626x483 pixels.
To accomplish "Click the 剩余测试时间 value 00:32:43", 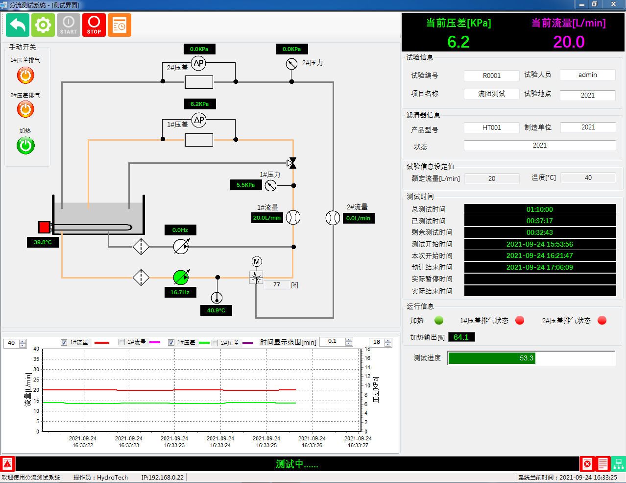I will point(540,232).
